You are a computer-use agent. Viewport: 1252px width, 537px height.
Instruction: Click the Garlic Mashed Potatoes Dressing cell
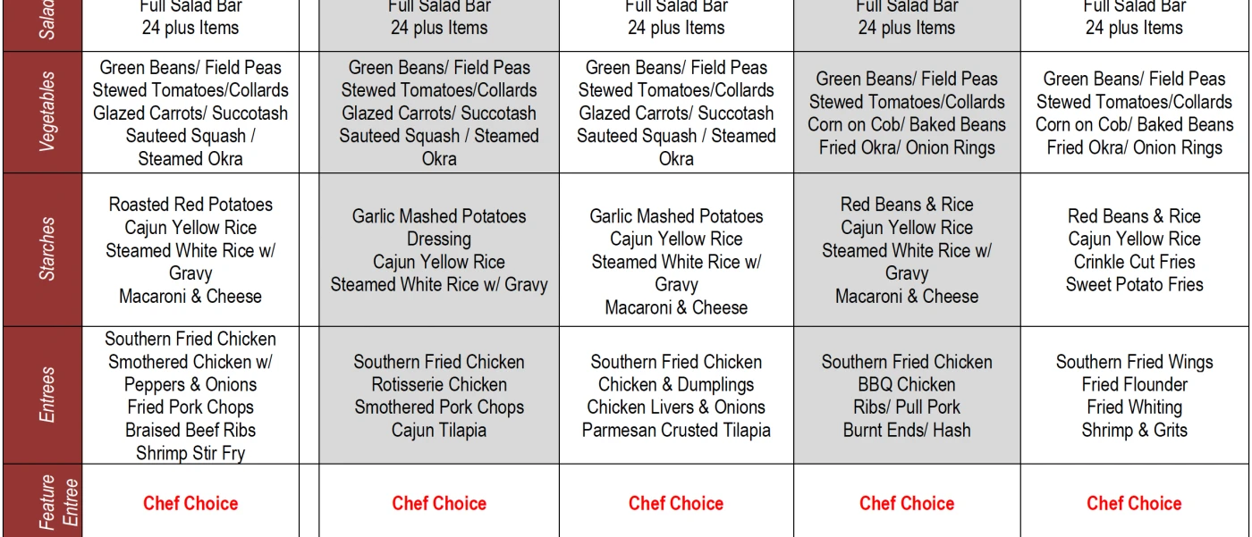coord(439,250)
